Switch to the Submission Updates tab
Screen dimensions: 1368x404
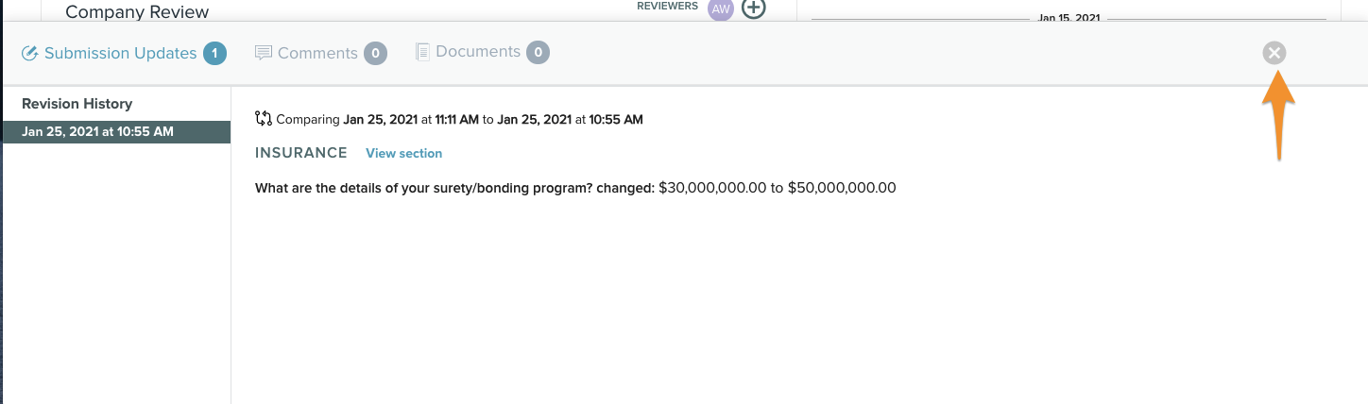coord(120,53)
